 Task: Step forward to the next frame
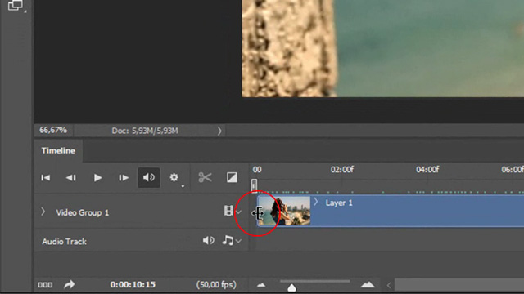click(x=124, y=178)
